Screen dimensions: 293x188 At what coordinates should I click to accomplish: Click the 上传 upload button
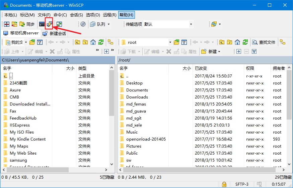coord(12,52)
